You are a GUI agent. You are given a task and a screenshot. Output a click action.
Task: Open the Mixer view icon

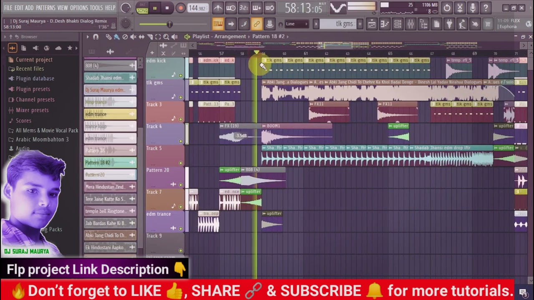[x=411, y=24]
